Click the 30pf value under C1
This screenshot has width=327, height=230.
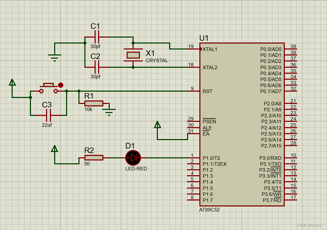(95, 46)
